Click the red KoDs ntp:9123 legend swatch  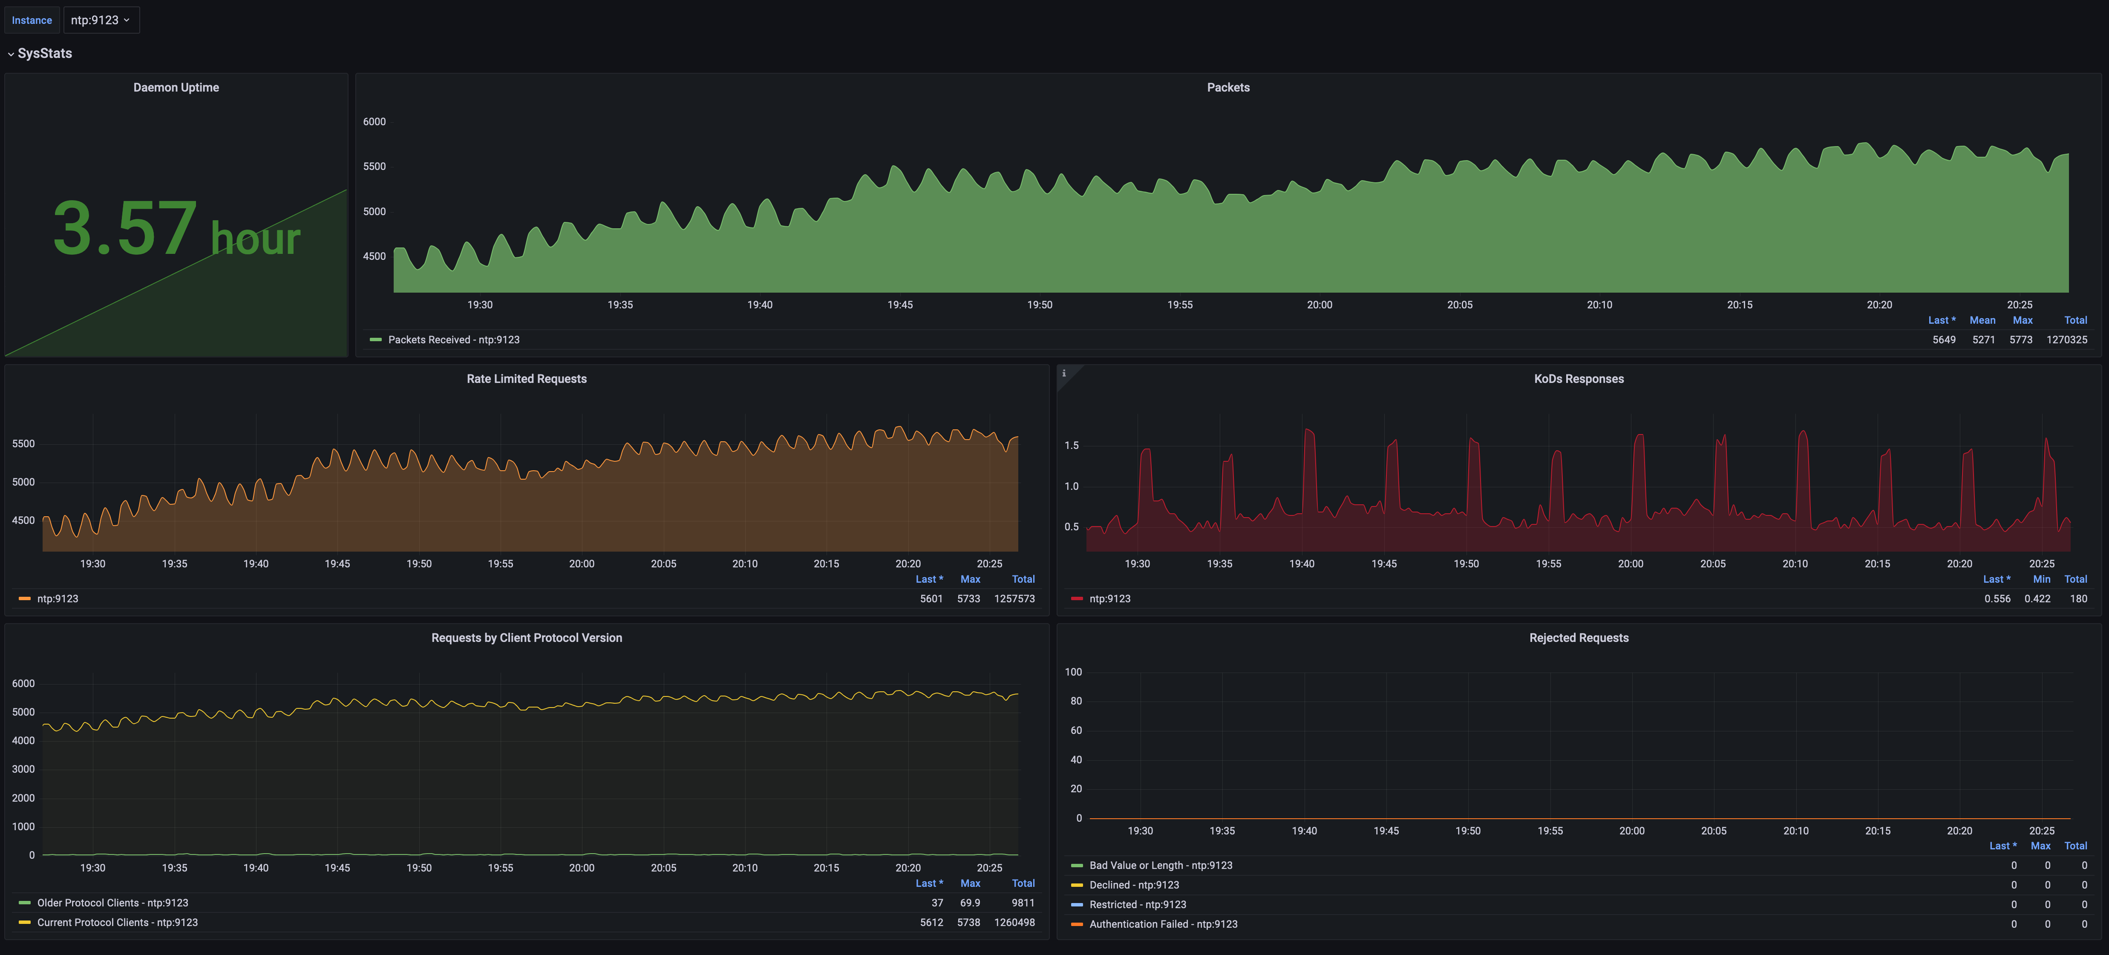[x=1077, y=599]
